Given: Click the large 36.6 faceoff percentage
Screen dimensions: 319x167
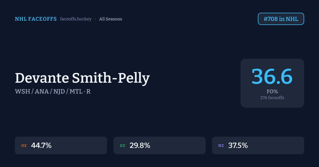Looking at the screenshot, I should [272, 77].
